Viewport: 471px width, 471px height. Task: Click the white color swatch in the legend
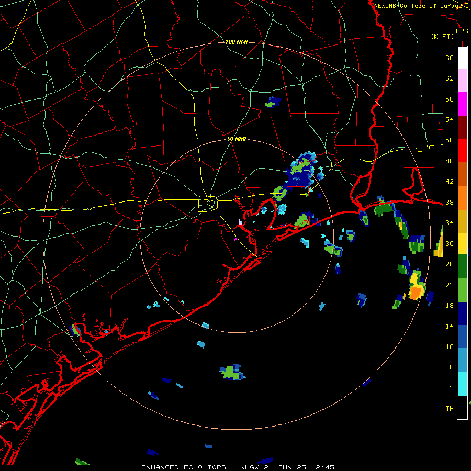tap(462, 58)
